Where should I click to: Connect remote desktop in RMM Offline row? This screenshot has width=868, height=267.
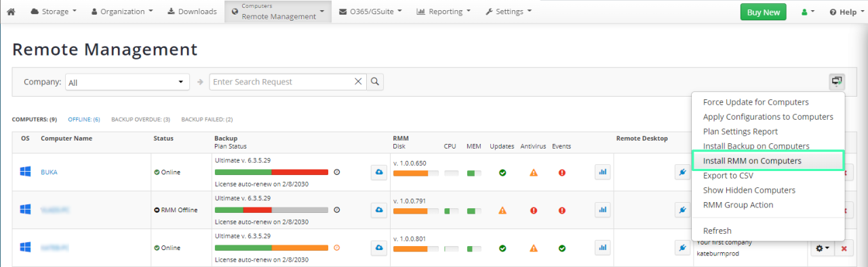pos(683,210)
